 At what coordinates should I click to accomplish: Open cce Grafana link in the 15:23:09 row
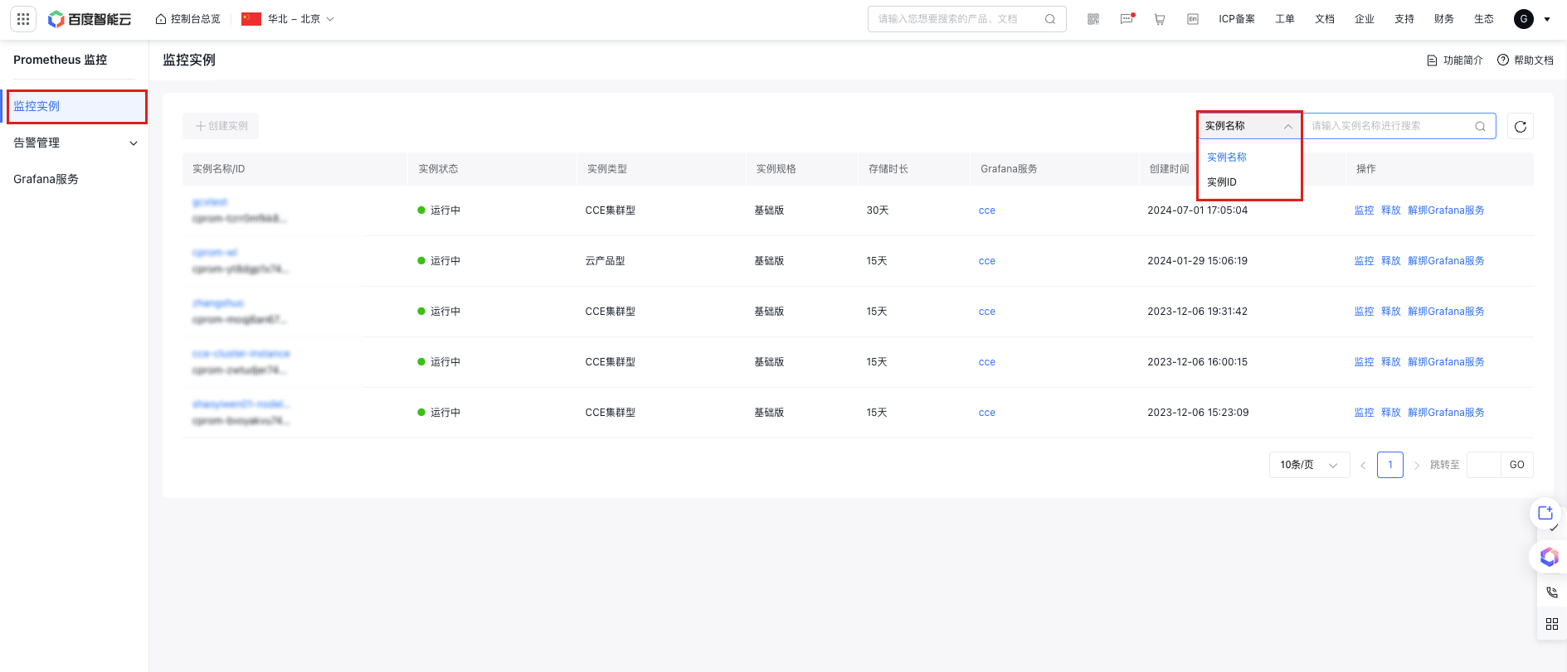coord(986,413)
